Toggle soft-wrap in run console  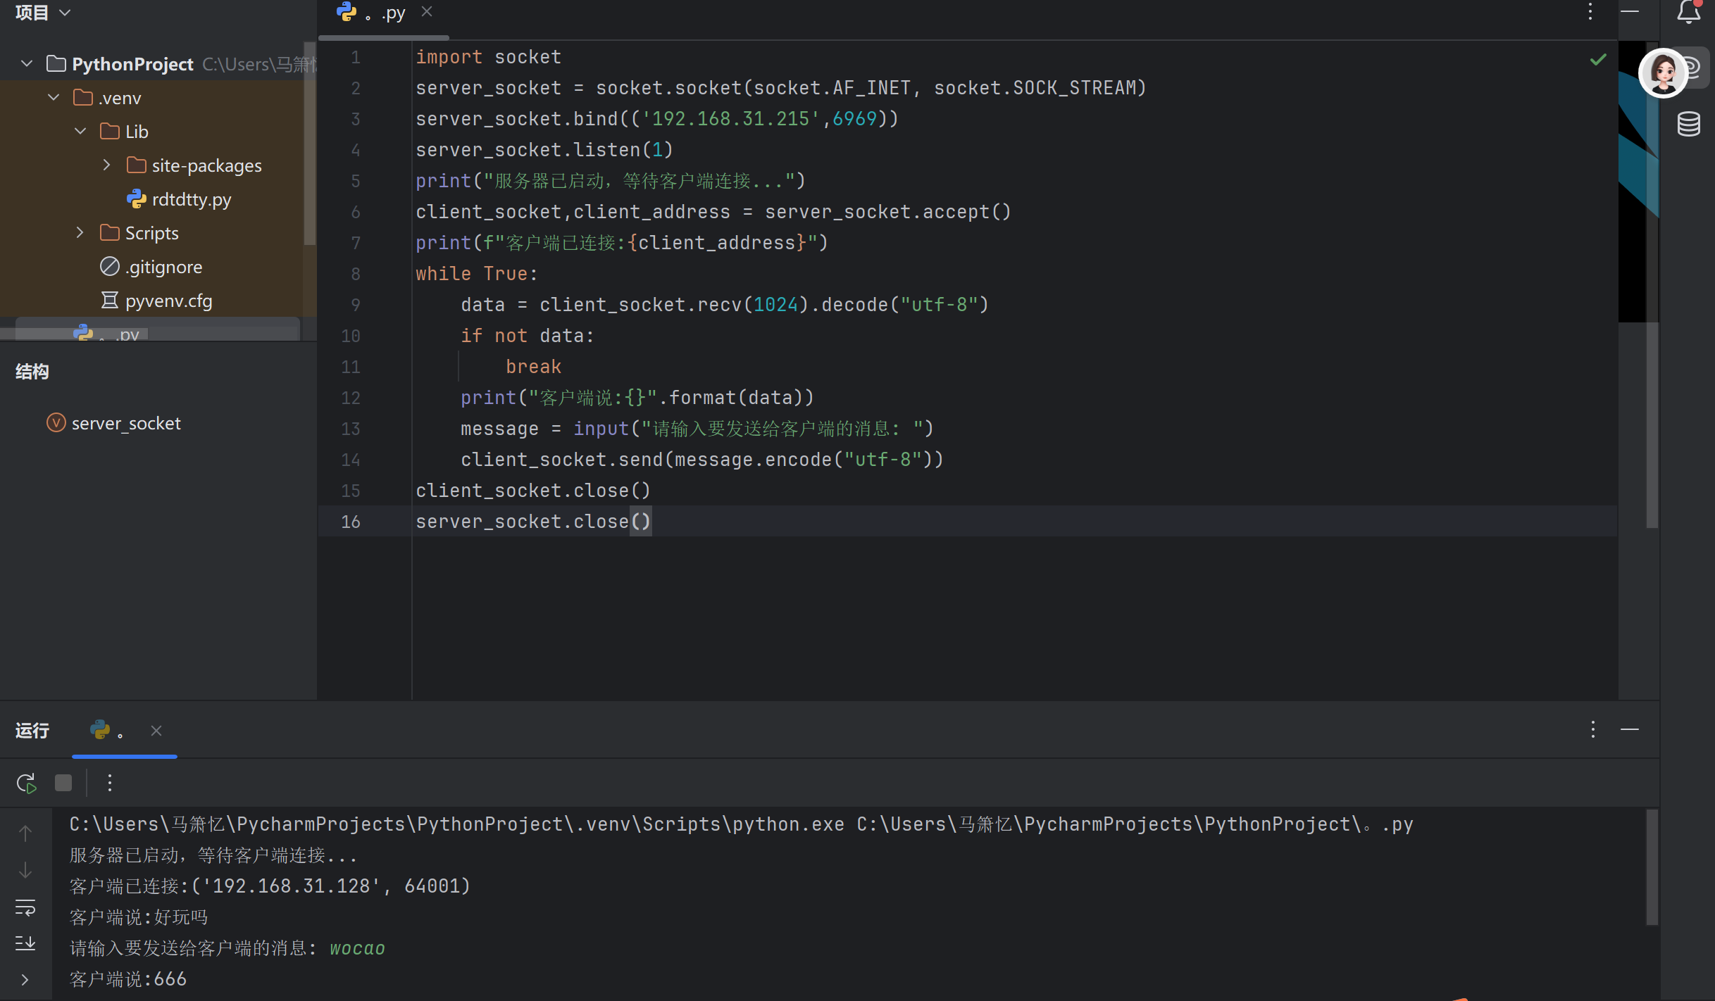tap(25, 907)
